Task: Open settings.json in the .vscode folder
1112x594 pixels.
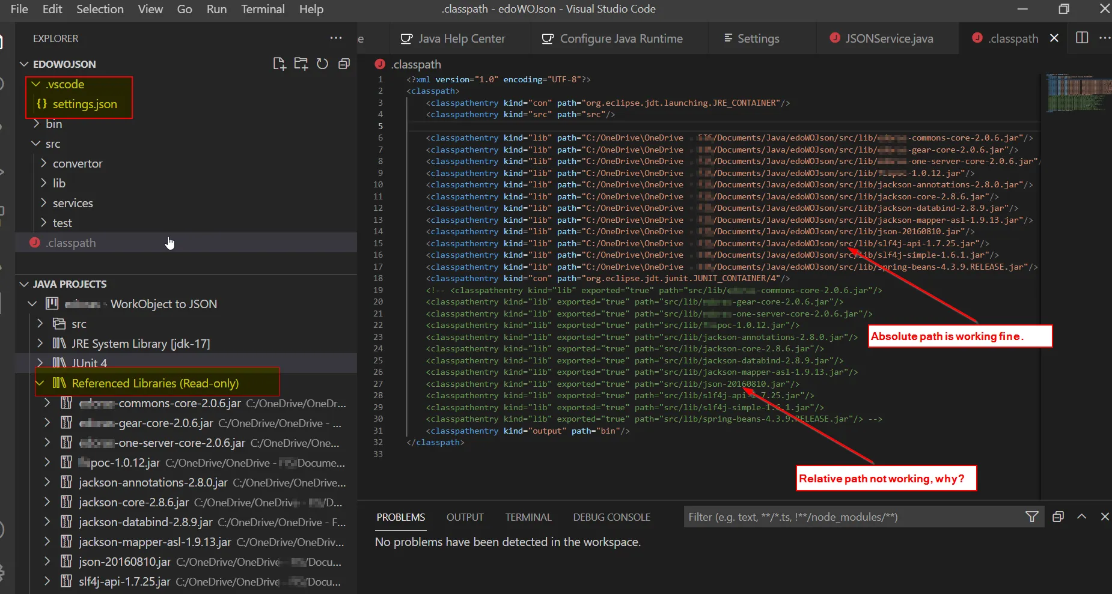Action: 85,104
